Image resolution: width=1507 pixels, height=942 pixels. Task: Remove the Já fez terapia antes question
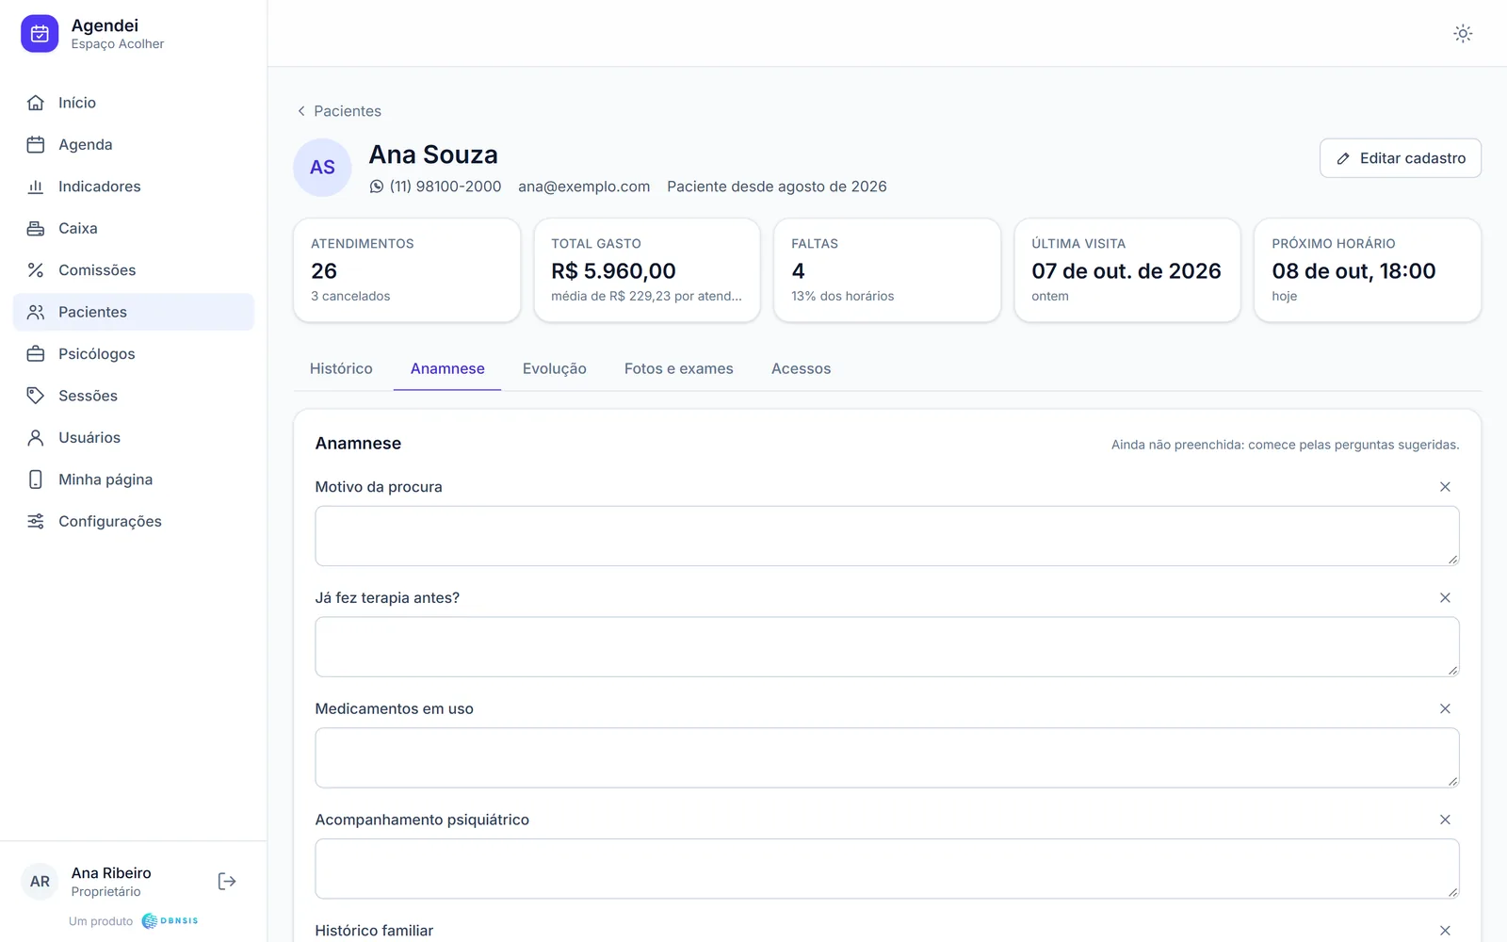click(x=1445, y=598)
